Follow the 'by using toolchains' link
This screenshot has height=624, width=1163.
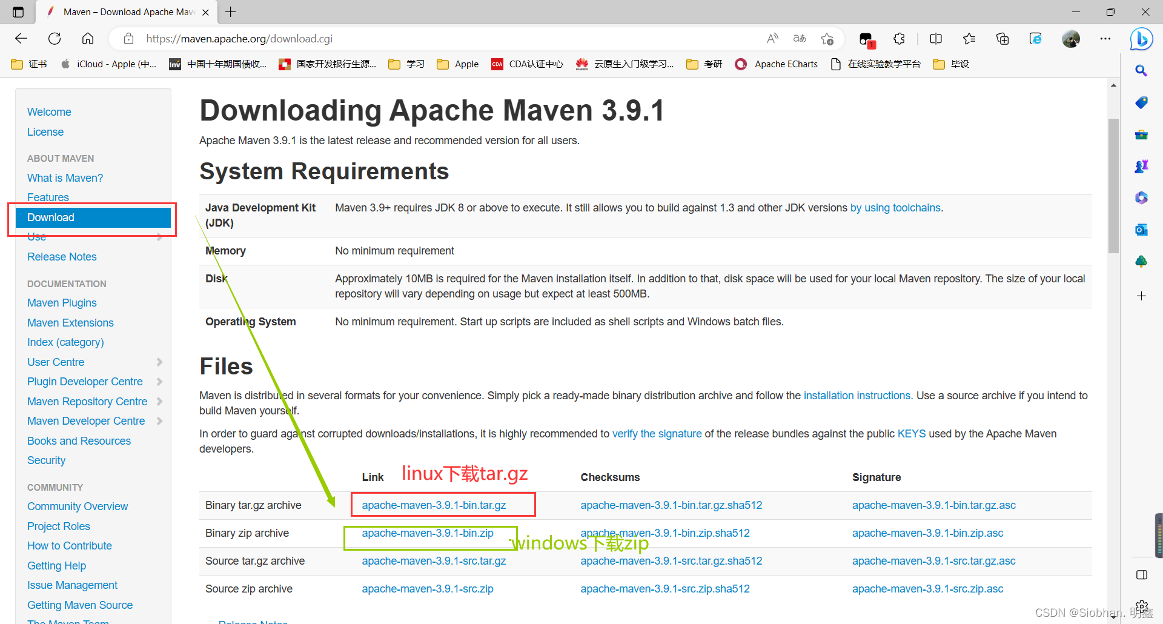click(895, 208)
